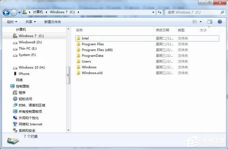Click the drive icon in the details pane
Image resolution: width=228 pixels, height=149 pixels.
pyautogui.click(x=13, y=141)
